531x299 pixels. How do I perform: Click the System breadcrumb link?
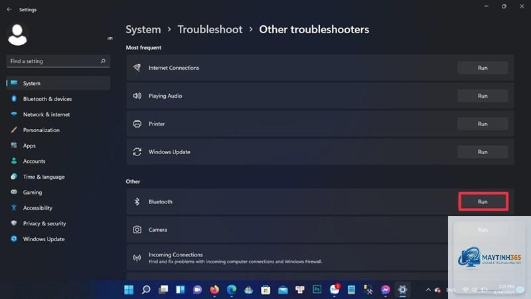[x=143, y=29]
